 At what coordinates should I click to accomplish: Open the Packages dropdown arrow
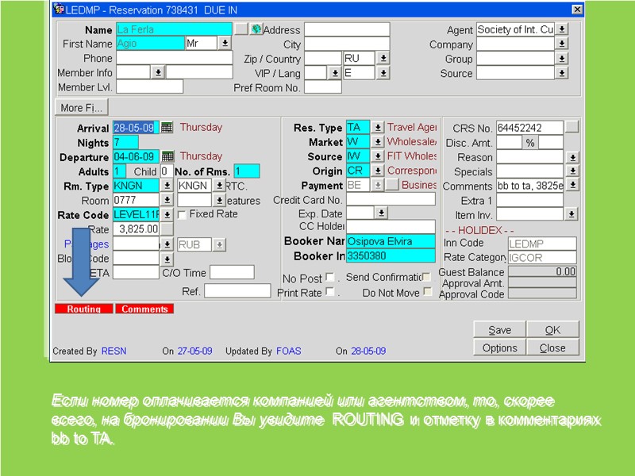click(167, 244)
